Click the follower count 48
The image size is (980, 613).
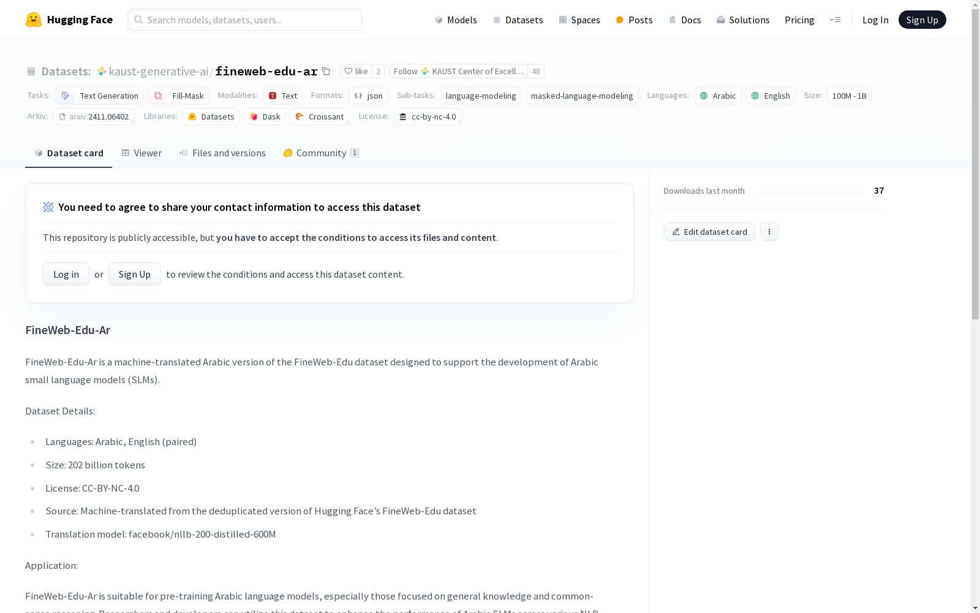tap(536, 71)
